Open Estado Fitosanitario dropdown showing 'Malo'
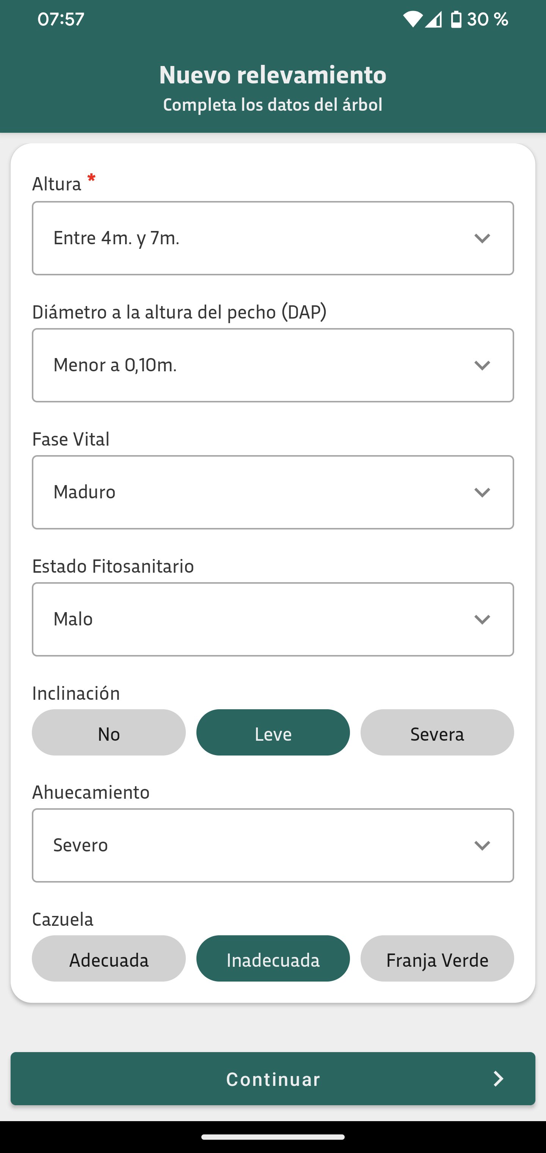546x1153 pixels. (x=251, y=619)
